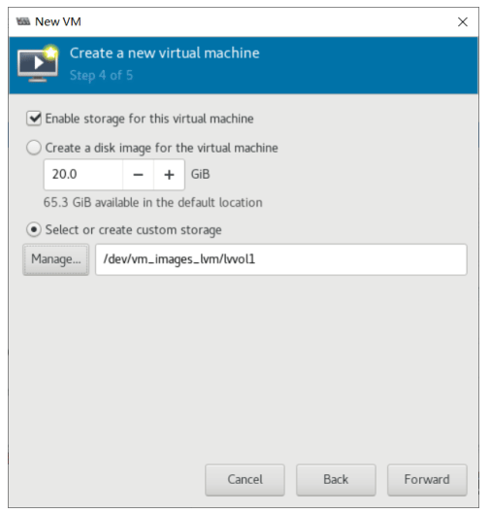The height and width of the screenshot is (514, 490).
Task: Click the Enable storage for this virtual machine label
Action: (149, 119)
